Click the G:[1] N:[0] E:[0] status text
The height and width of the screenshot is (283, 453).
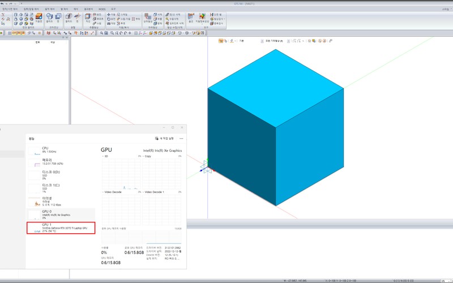pos(403,281)
